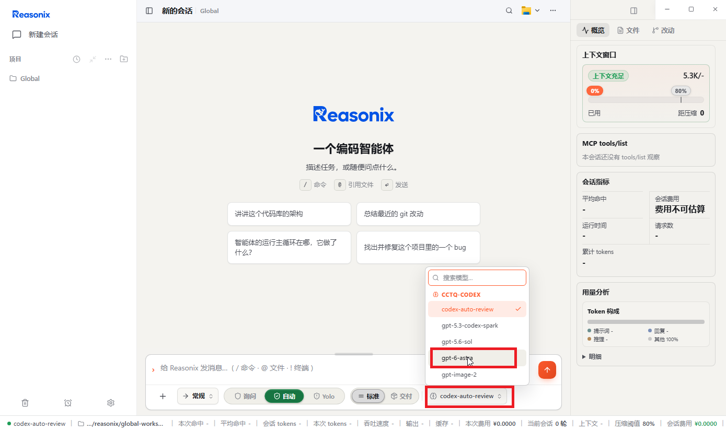Viewport: 726px width, 430px height.
Task: Collapse all projects icon in sidebar
Action: (x=93, y=59)
